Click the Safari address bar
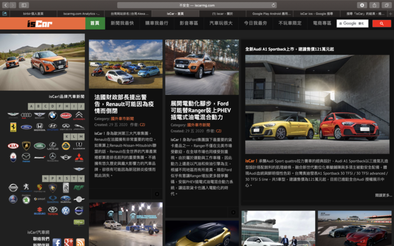Screen dimensions: 394x246 pos(197,5)
